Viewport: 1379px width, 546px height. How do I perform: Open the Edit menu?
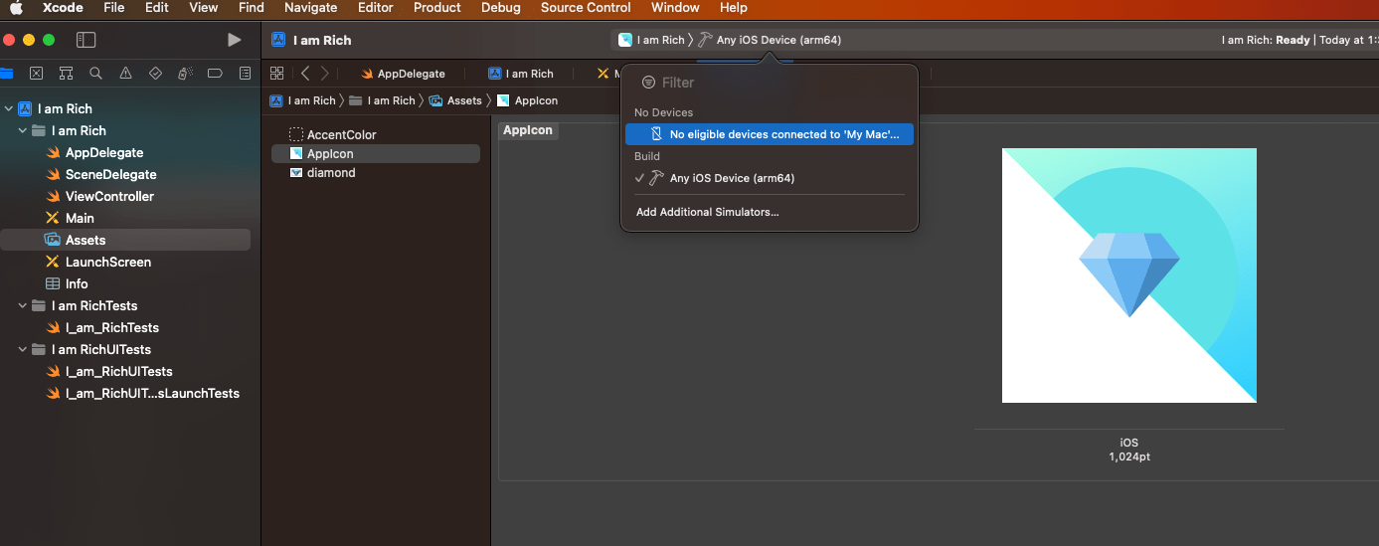tap(156, 8)
